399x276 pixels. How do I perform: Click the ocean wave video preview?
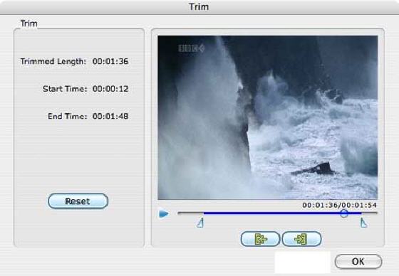point(267,117)
